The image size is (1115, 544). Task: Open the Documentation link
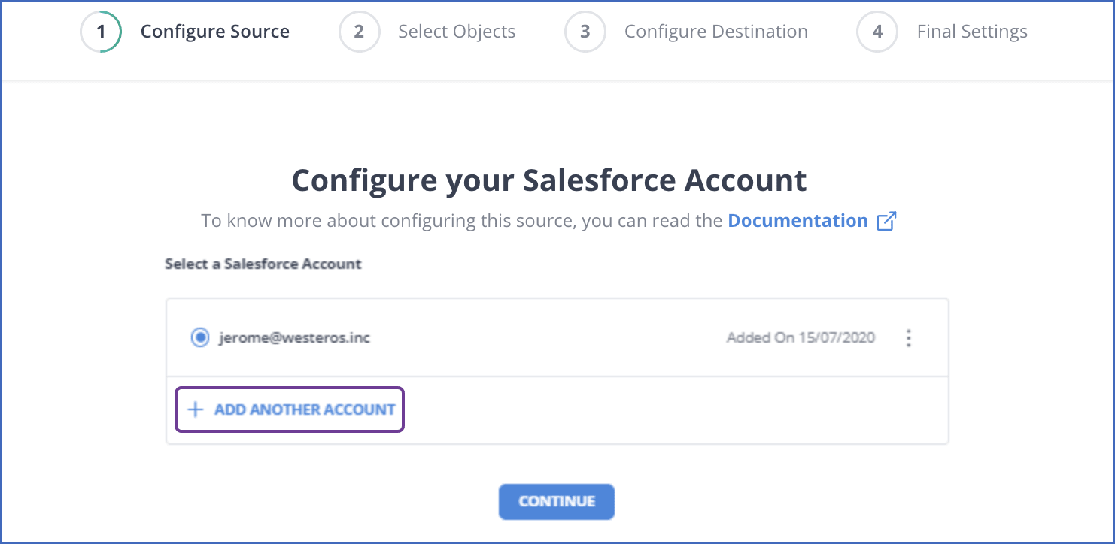pos(798,221)
